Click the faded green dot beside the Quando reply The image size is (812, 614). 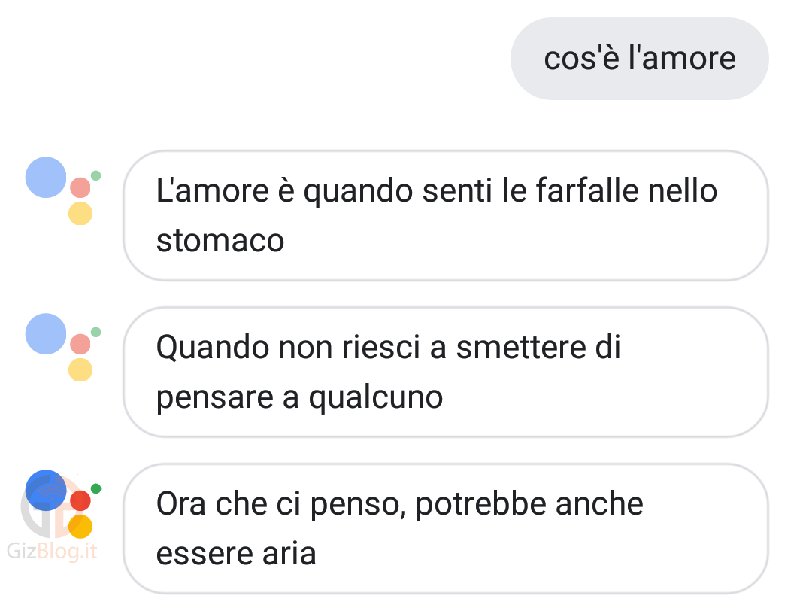(x=95, y=332)
